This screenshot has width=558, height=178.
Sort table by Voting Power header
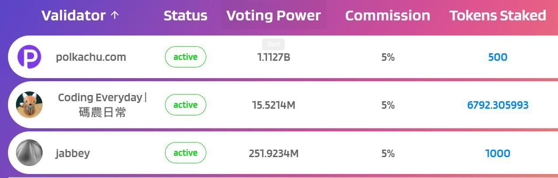pyautogui.click(x=274, y=16)
